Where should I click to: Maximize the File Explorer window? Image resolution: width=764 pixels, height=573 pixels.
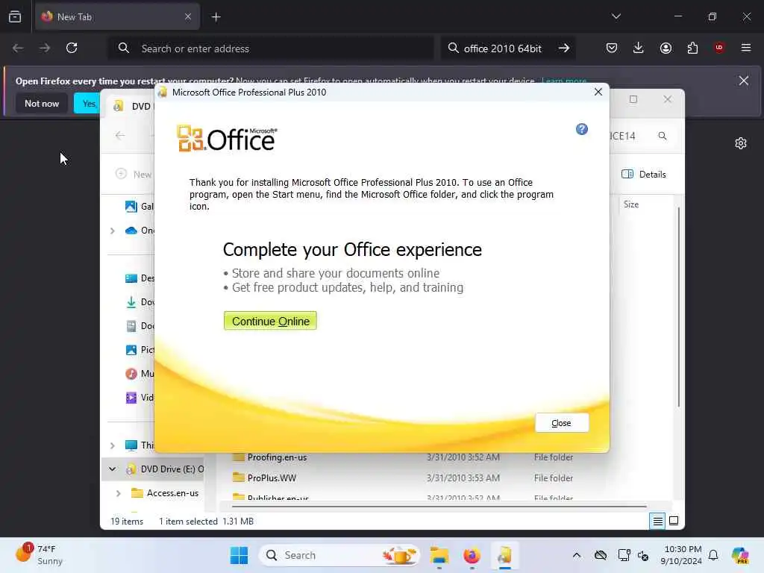pyautogui.click(x=633, y=99)
